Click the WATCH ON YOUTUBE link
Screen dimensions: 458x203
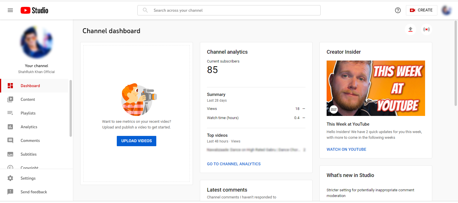(x=346, y=149)
